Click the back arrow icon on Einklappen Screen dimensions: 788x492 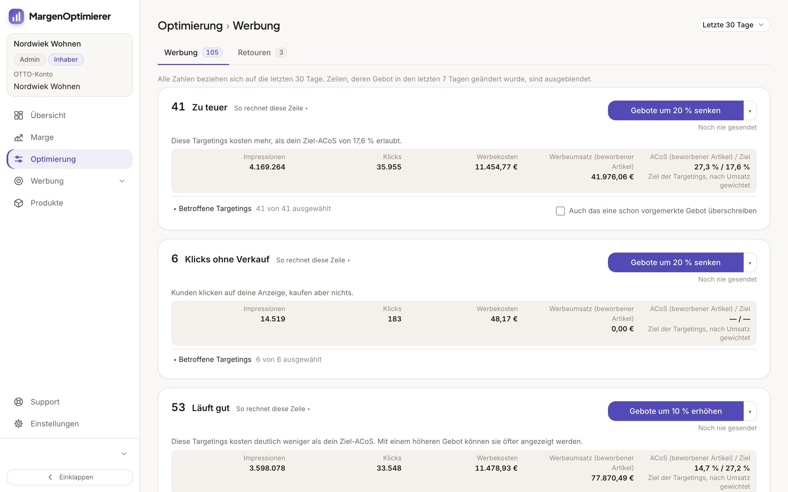pyautogui.click(x=50, y=477)
